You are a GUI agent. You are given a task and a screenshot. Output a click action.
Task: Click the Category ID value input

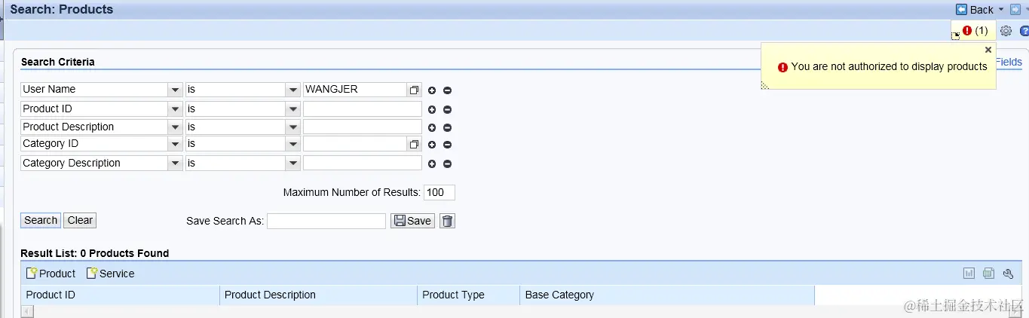[x=354, y=144]
